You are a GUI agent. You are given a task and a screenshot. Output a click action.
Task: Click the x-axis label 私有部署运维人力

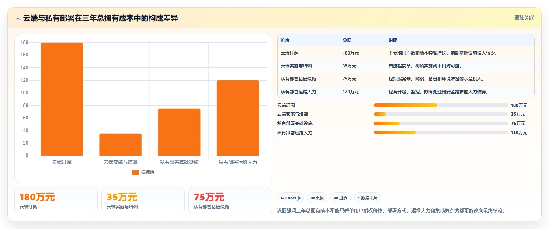(x=238, y=162)
